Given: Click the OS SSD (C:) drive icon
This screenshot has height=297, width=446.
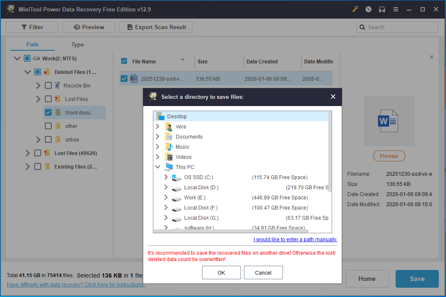Looking at the screenshot, I should coord(177,177).
